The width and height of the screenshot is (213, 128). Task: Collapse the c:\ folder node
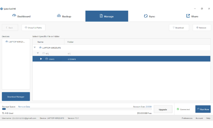coord(38,53)
